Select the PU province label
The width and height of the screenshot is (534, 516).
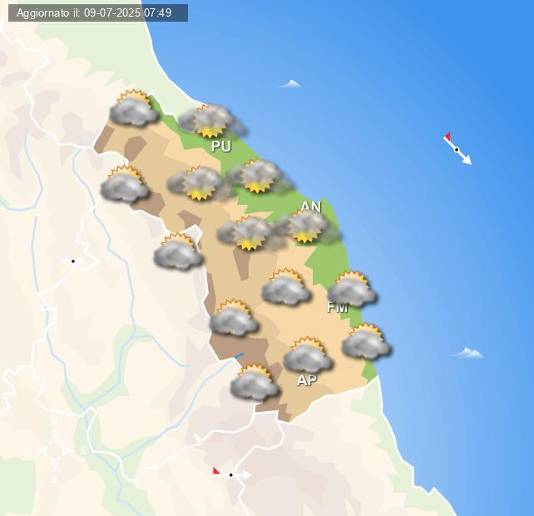(x=221, y=146)
